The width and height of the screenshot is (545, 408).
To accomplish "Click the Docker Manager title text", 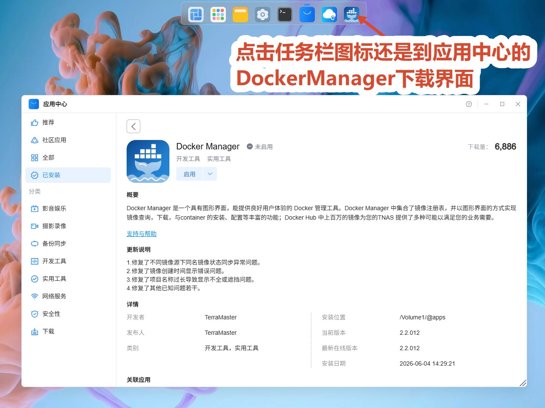I will pos(208,146).
